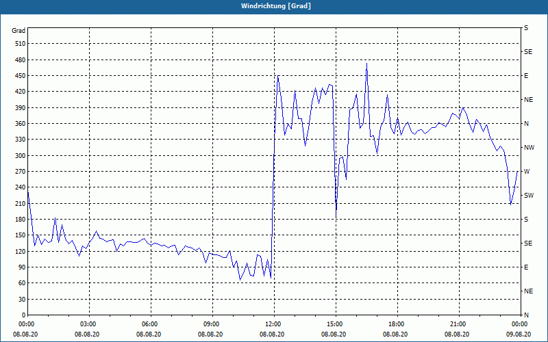This screenshot has width=548, height=342.
Task: Select the 08.08.20 date under 18:00
Action: 395,334
